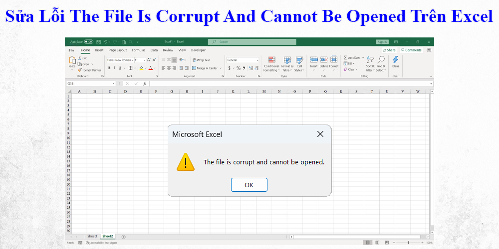This screenshot has width=499, height=249.
Task: Click the Wrap Text button
Action: pos(200,60)
